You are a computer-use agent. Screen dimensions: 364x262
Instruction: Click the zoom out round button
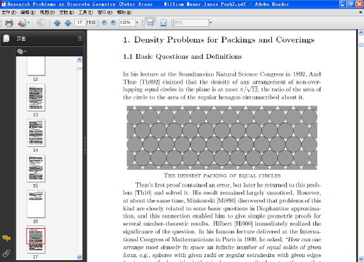(x=104, y=22)
